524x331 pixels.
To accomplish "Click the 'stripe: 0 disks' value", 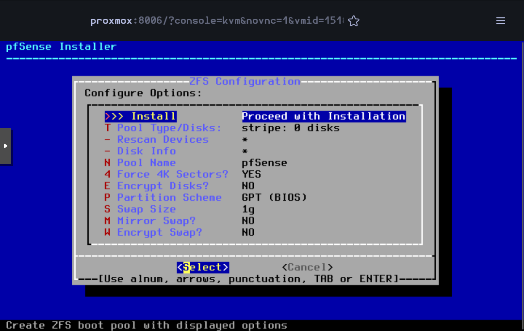I will [x=291, y=128].
